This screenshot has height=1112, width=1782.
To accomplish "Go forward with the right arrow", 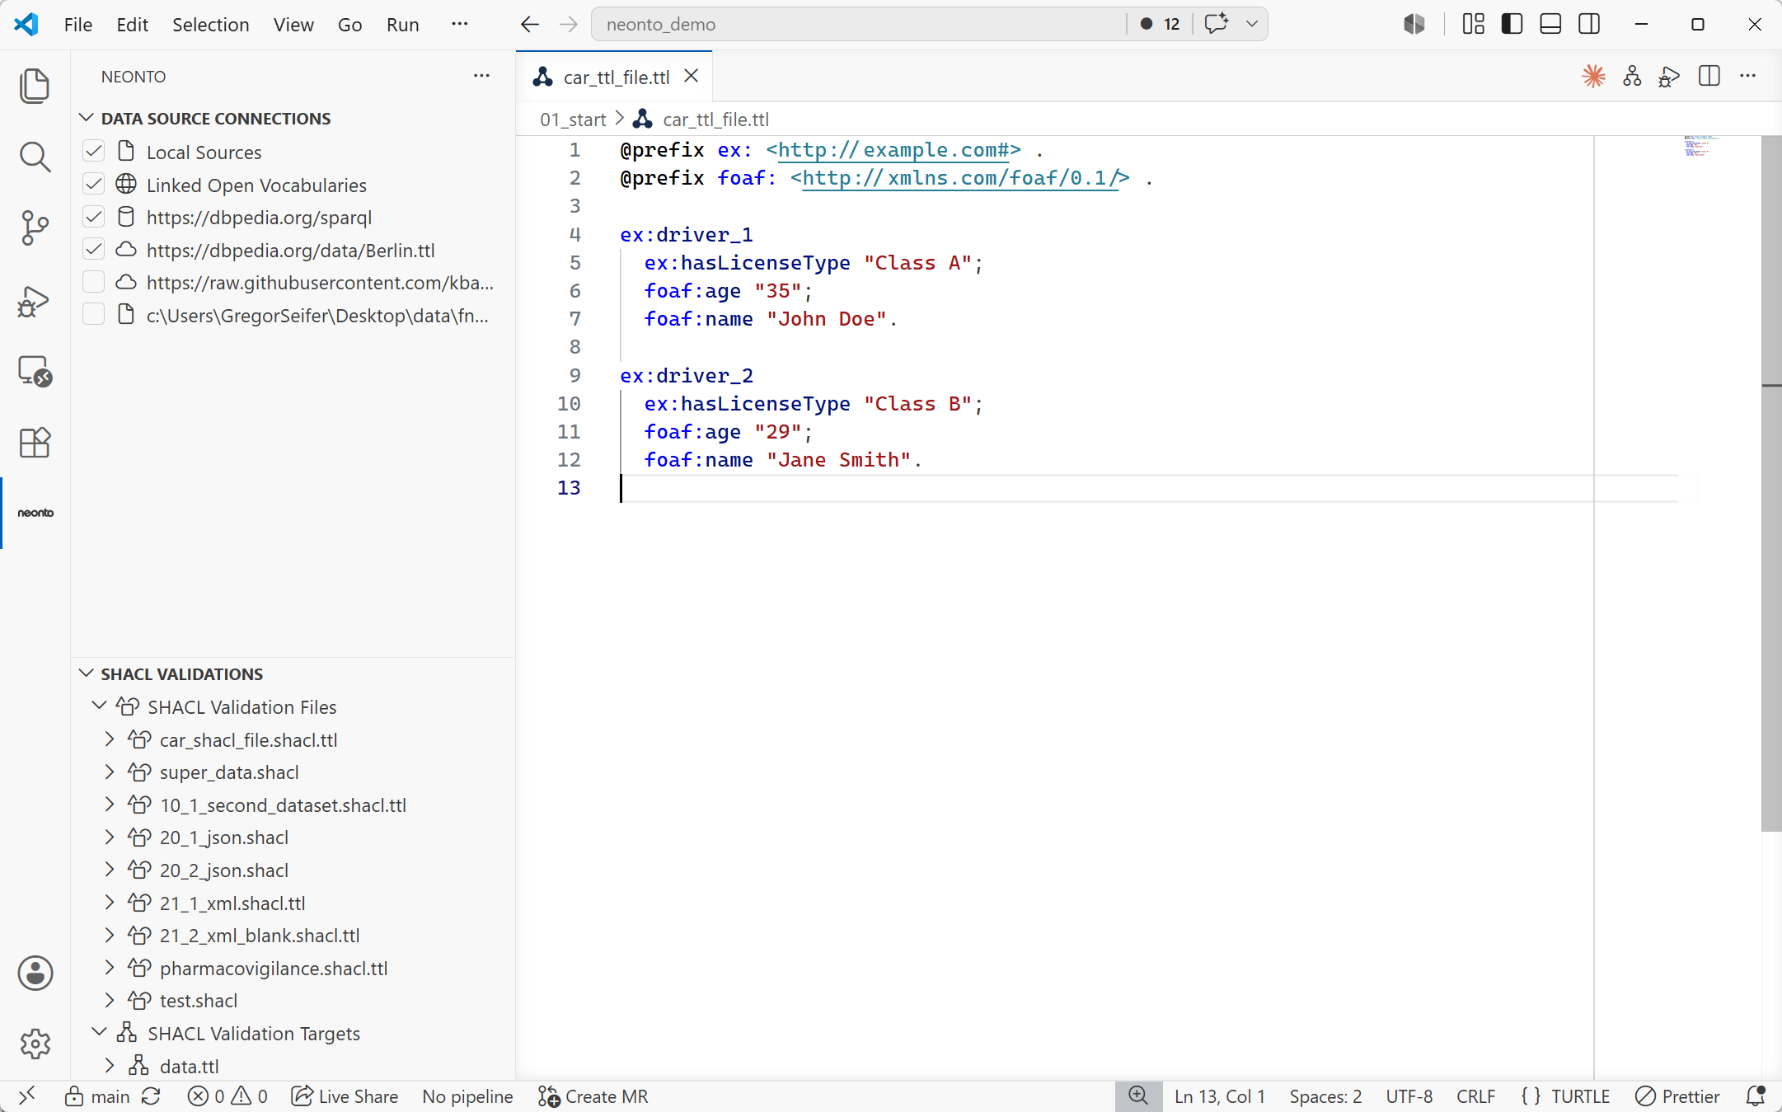I will pos(569,25).
